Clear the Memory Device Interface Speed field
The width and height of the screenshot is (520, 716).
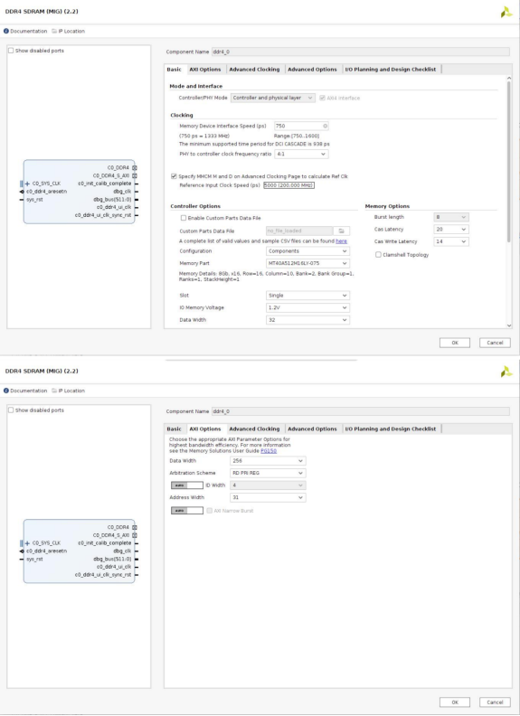325,126
